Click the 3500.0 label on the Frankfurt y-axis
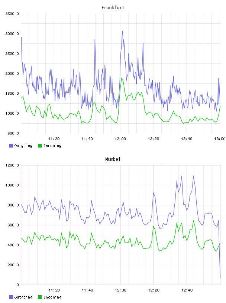Screen dimensions: 226x303 tap(12, 14)
